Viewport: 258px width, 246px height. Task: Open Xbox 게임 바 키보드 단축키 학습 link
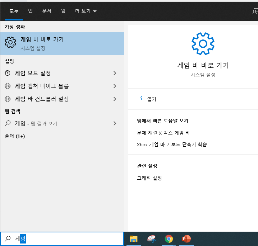click(x=172, y=145)
